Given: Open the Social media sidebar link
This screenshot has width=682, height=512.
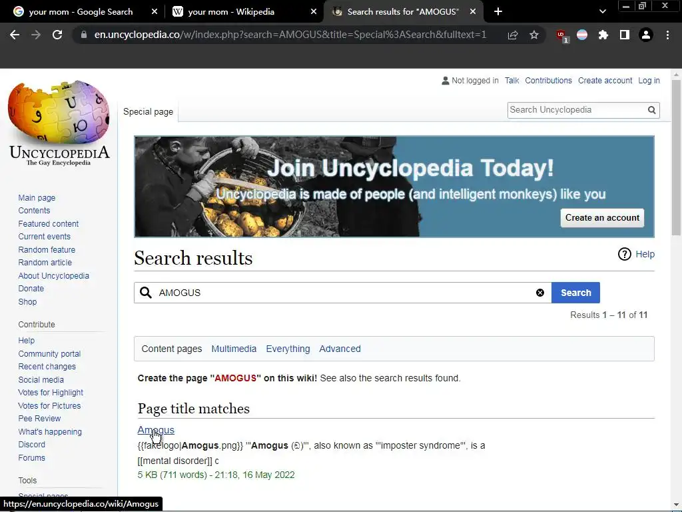Looking at the screenshot, I should [x=41, y=380].
